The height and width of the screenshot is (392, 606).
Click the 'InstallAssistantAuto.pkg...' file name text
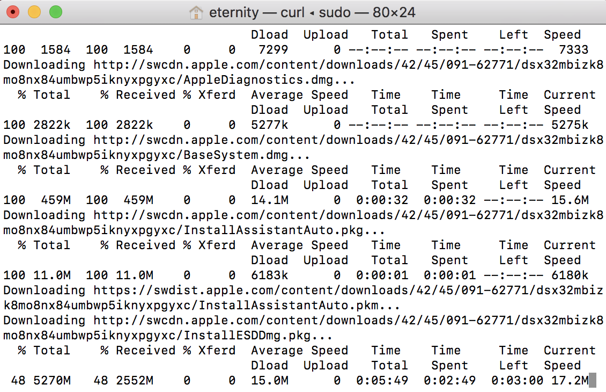pos(284,230)
